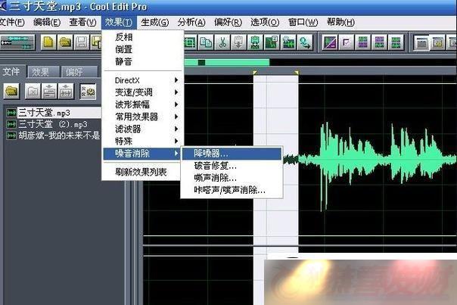Click the left yellow selection marker

click(x=255, y=72)
